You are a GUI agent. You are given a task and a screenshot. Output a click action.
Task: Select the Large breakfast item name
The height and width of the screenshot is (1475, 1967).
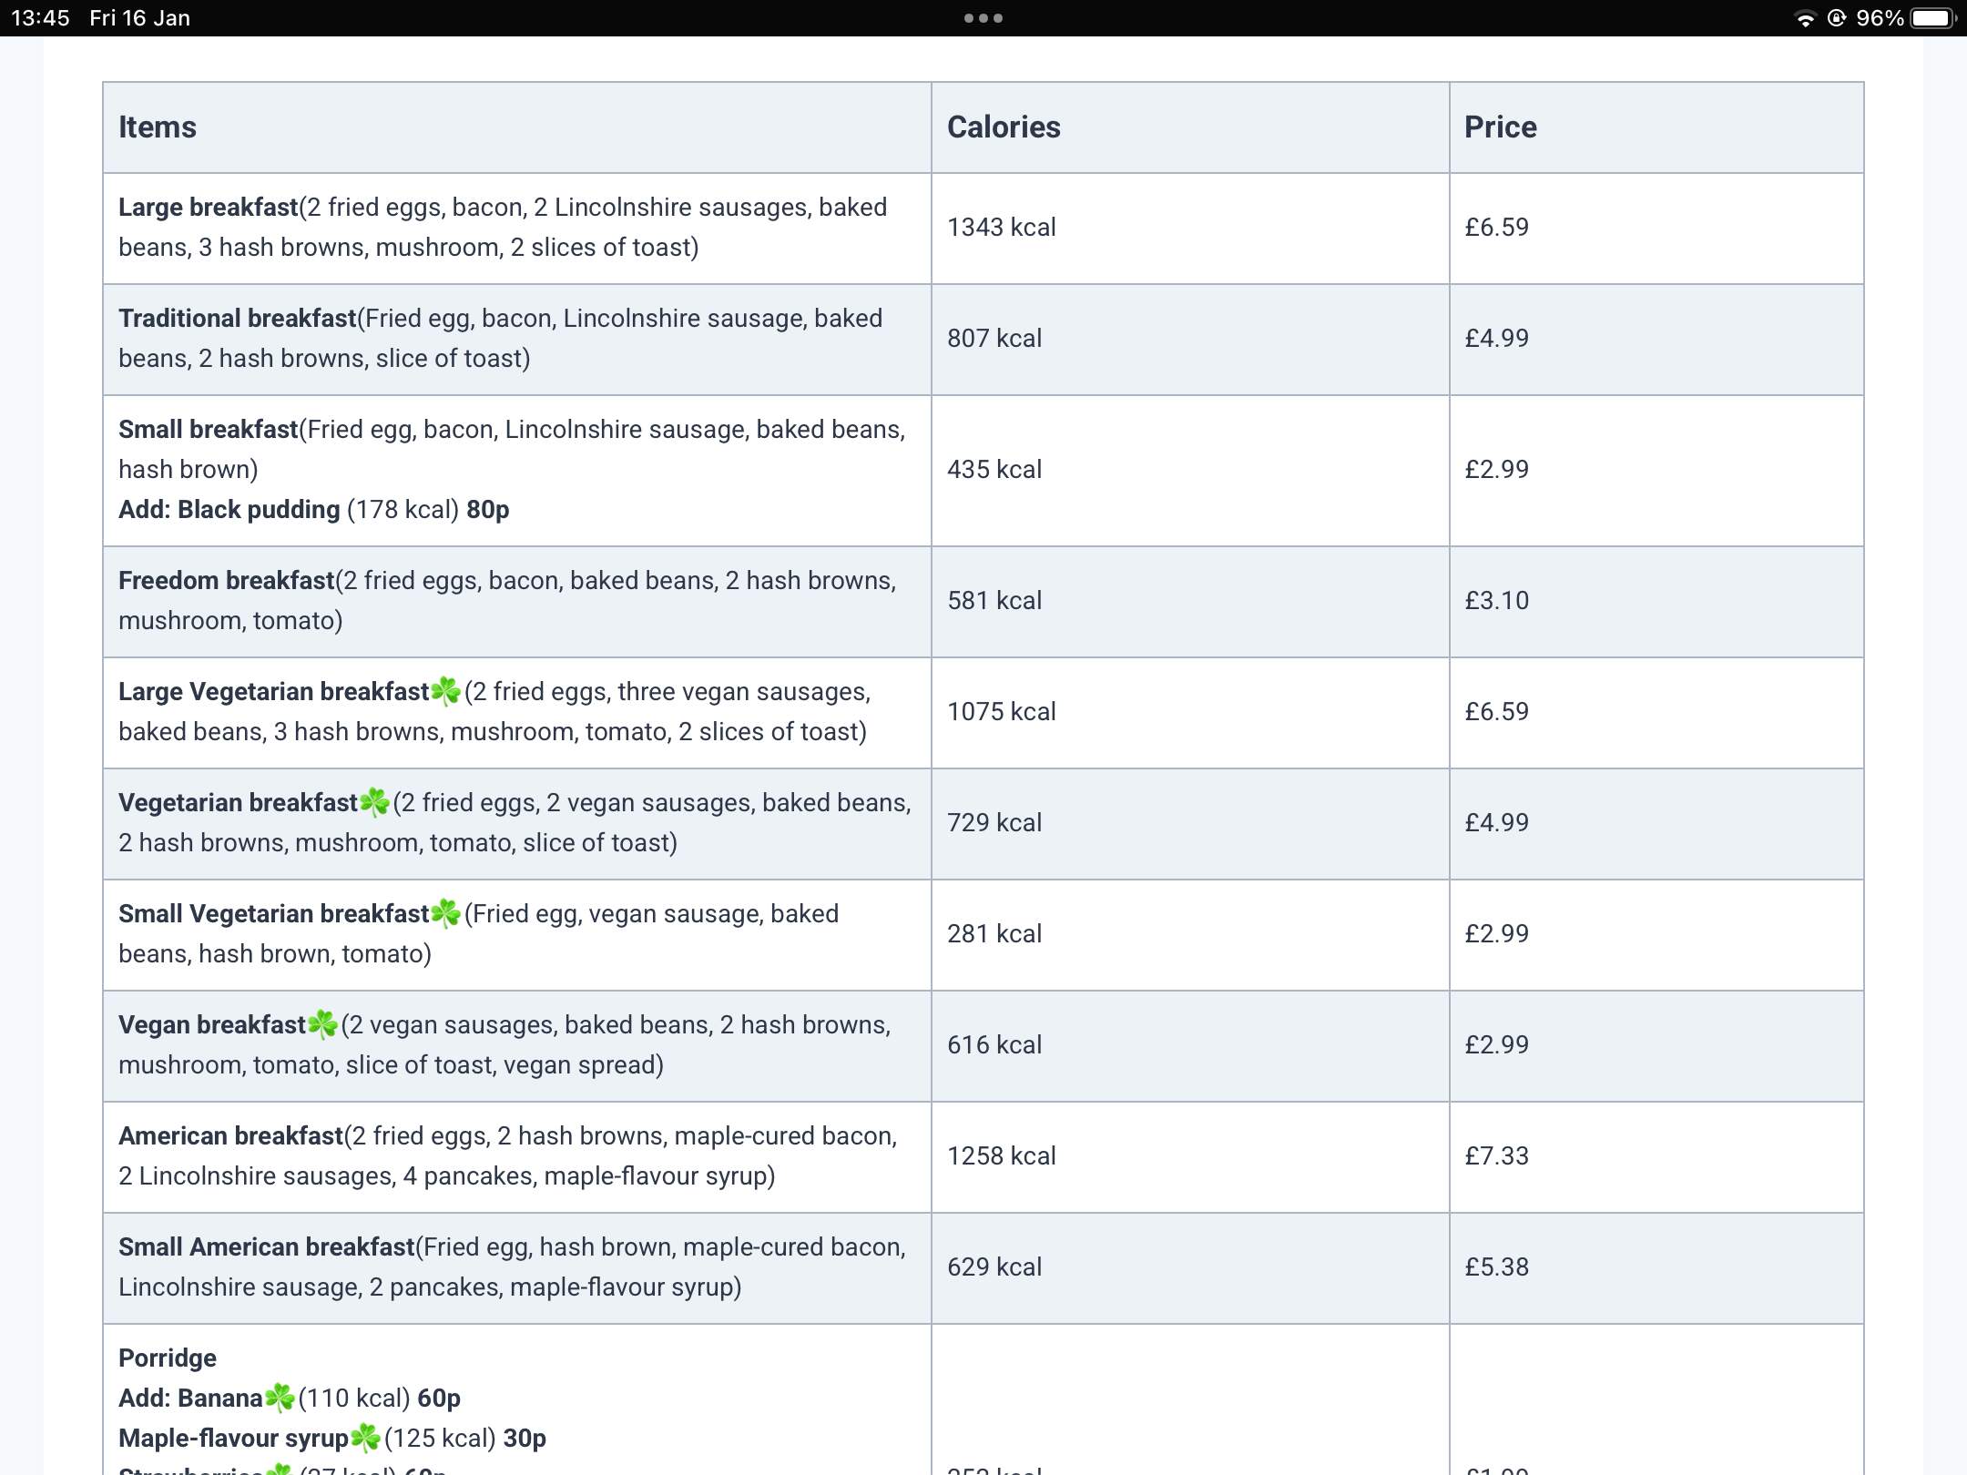(x=208, y=208)
